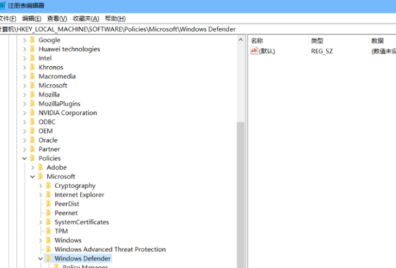396x268 pixels.
Task: Open the 编辑(E) menu
Action: 32,19
